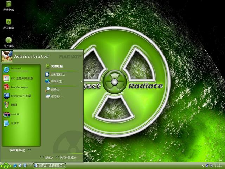225x169 pixels.
Task: Open the 我的电脑 desktop icon
Action: 8,24
